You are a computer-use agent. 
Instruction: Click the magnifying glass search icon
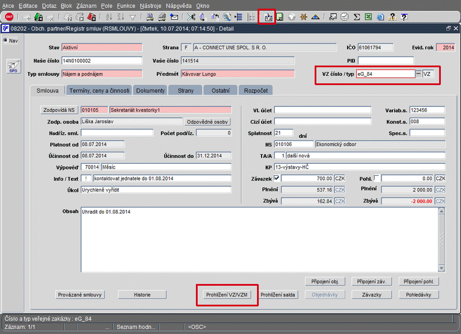(226, 17)
